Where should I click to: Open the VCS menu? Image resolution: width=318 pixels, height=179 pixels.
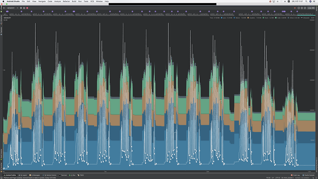point(92,1)
